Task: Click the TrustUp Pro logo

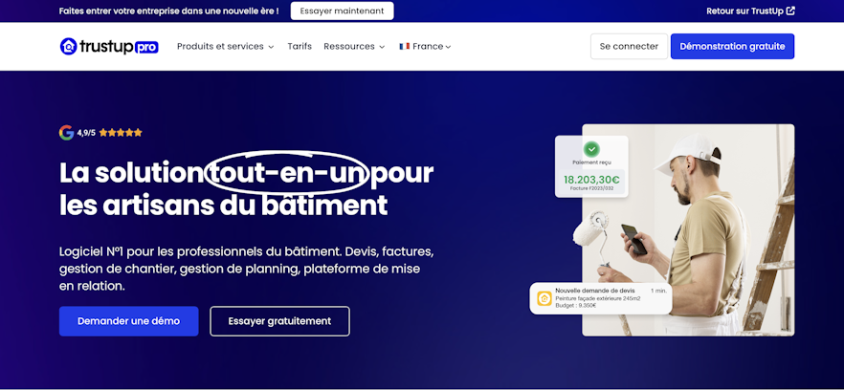Action: (109, 46)
